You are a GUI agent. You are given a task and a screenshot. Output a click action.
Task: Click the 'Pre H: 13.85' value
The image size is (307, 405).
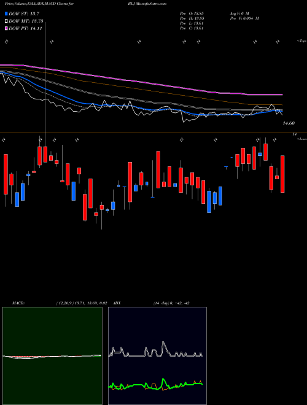(192, 18)
